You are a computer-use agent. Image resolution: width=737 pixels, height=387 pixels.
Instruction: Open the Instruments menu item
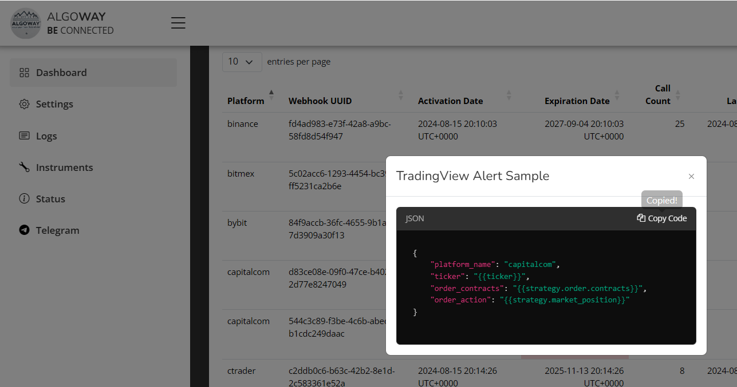coord(93,167)
